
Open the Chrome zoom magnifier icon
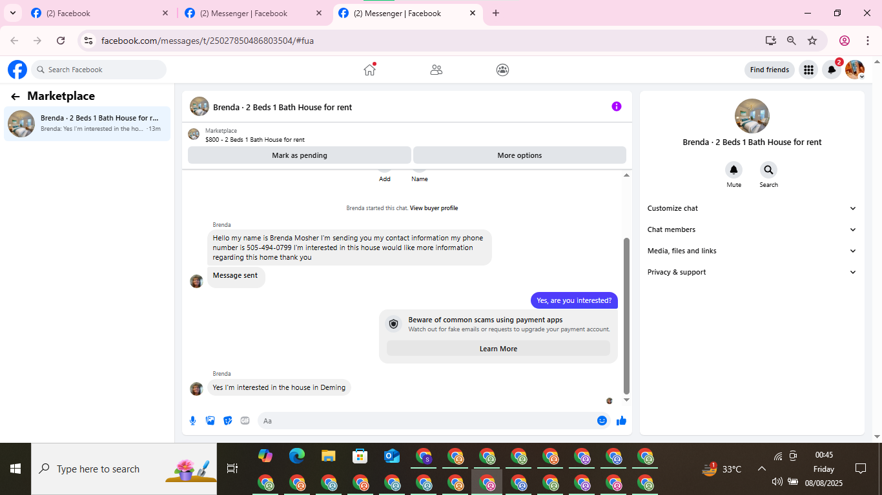[x=792, y=41]
